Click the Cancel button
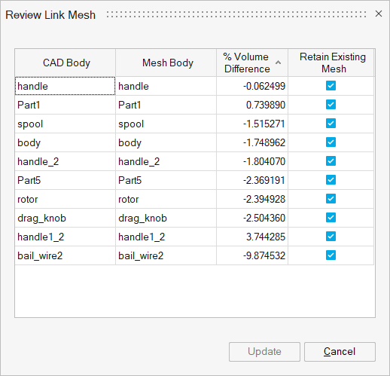This screenshot has height=376, width=390. point(340,352)
